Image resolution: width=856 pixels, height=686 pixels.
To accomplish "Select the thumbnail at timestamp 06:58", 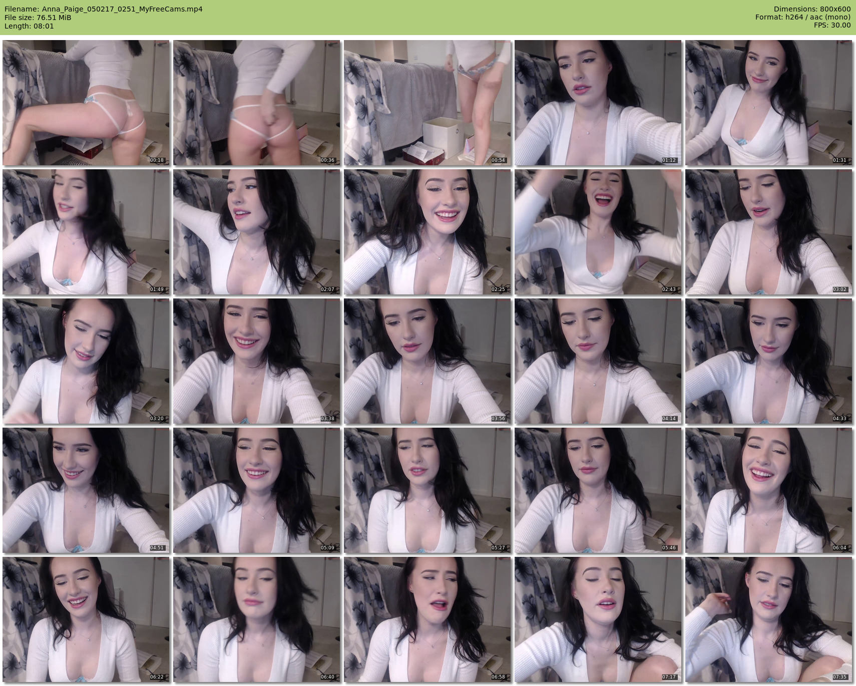I will (x=427, y=619).
